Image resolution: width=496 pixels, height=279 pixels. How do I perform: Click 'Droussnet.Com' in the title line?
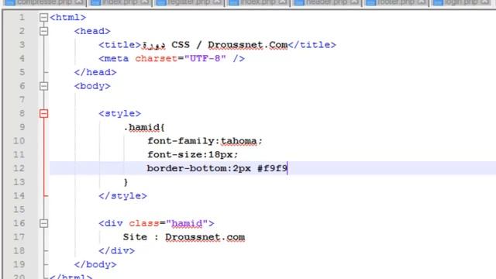coord(248,45)
